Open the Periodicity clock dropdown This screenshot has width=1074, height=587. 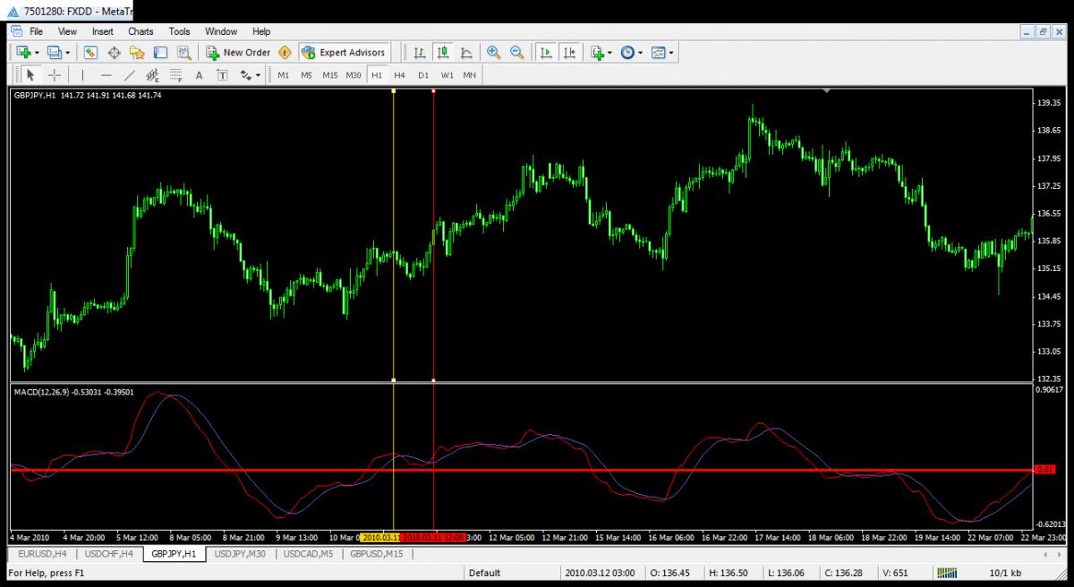[x=631, y=53]
